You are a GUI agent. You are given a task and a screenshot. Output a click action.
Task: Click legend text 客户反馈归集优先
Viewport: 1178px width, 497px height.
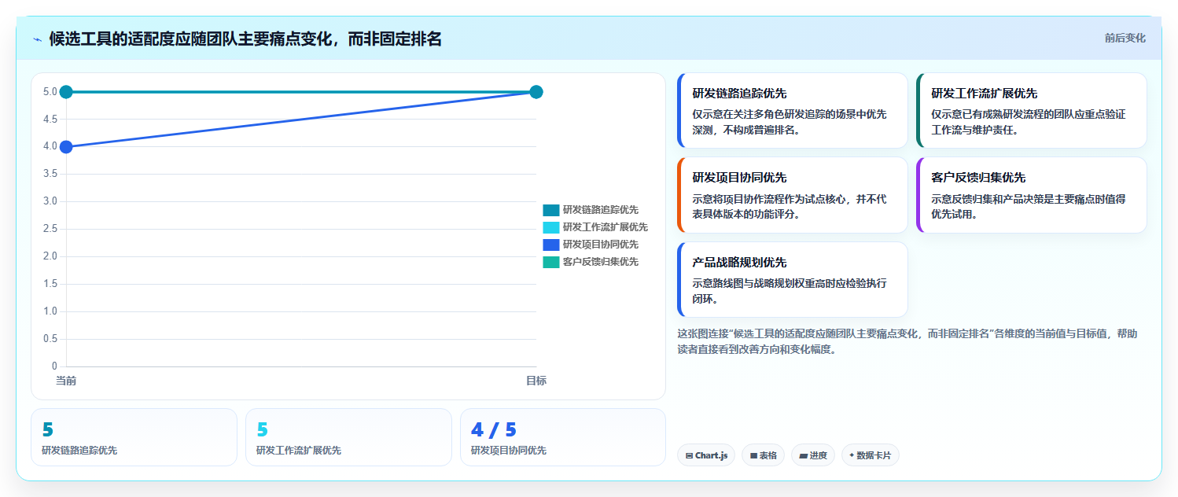601,262
